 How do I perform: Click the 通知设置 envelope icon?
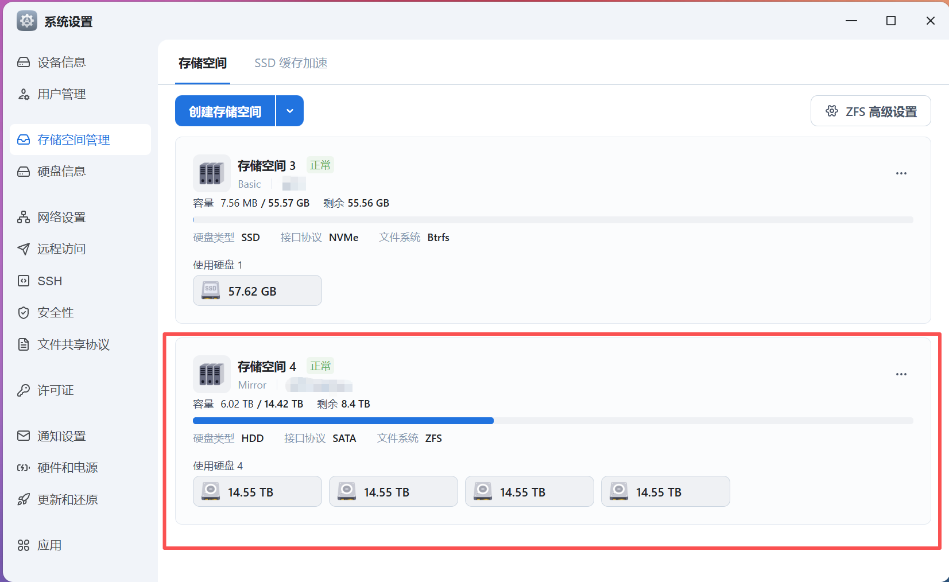click(x=24, y=436)
